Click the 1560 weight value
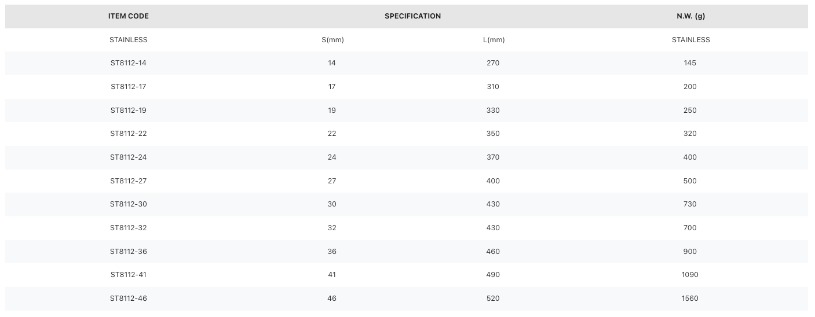Screen dimensions: 815x317 tap(690, 298)
